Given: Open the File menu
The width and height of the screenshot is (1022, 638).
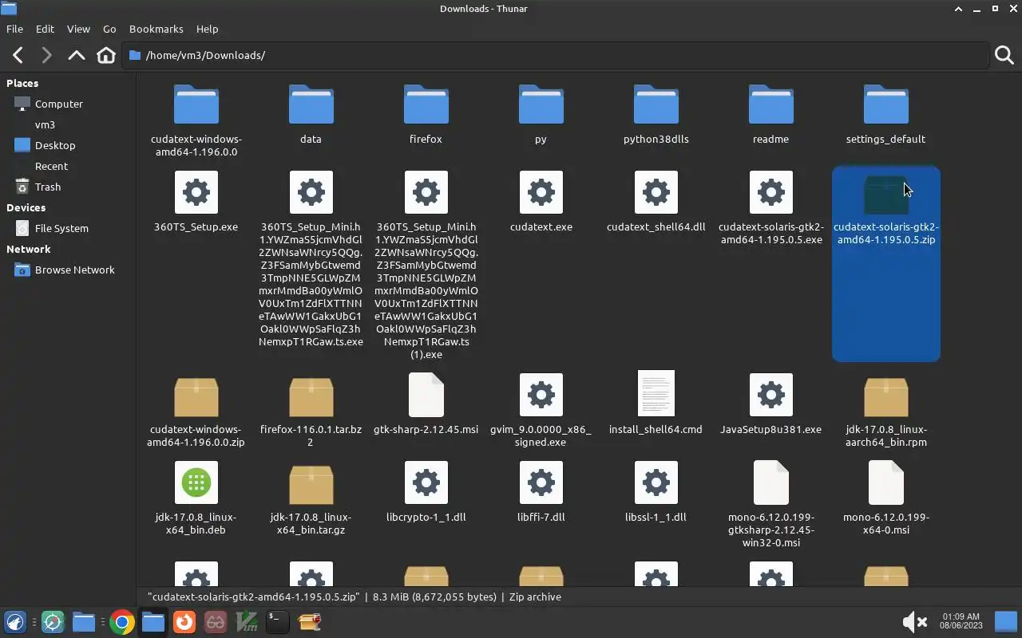Looking at the screenshot, I should click(x=14, y=29).
